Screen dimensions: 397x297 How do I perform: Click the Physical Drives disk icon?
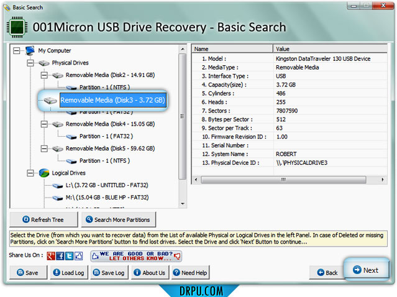pos(44,63)
